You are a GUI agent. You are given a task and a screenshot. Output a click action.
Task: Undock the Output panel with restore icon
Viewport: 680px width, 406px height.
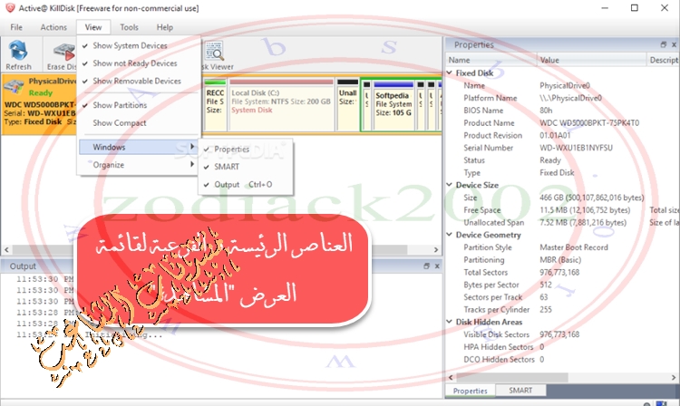coord(426,266)
